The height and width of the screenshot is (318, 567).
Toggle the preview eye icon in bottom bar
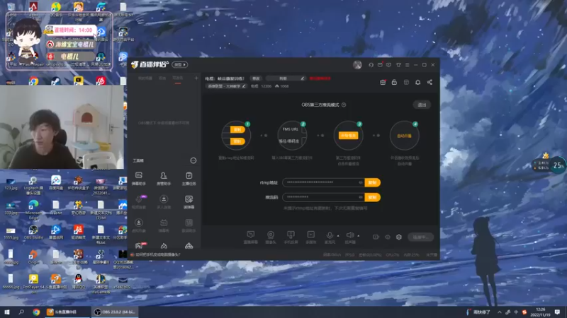pyautogui.click(x=387, y=237)
